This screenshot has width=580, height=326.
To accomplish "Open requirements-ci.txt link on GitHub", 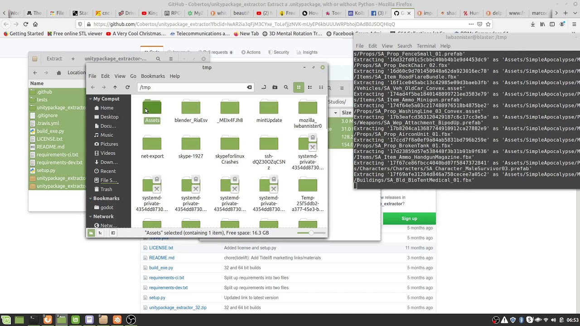I will tap(167, 278).
